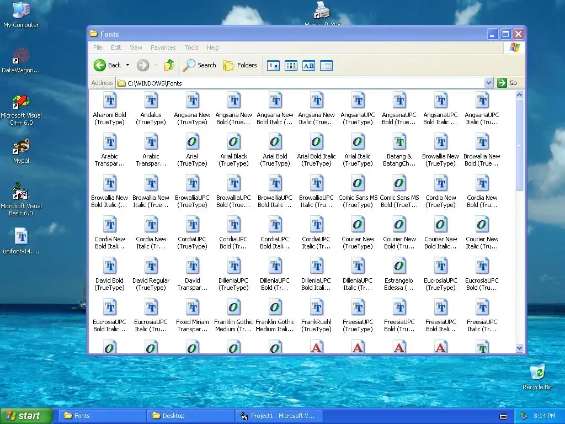Click the Forward arrow button
Image resolution: width=565 pixels, height=424 pixels.
(x=143, y=65)
